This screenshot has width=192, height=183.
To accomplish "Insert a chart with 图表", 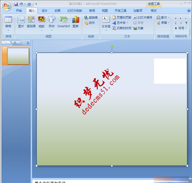I will pyautogui.click(x=75, y=22).
